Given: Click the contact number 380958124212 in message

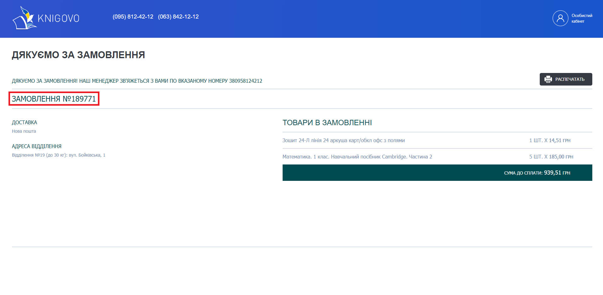Looking at the screenshot, I should [x=245, y=81].
